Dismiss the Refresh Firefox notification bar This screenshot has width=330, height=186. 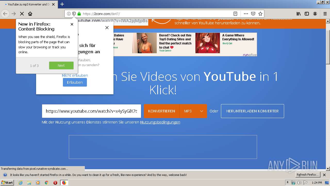pyautogui.click(x=324, y=175)
